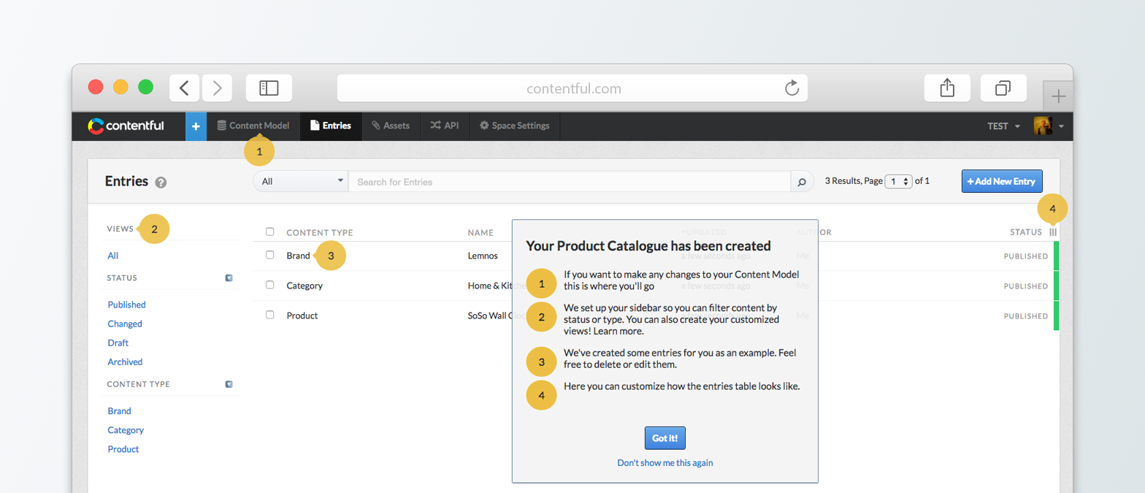
Task: Go forward in Safari
Action: (x=217, y=88)
